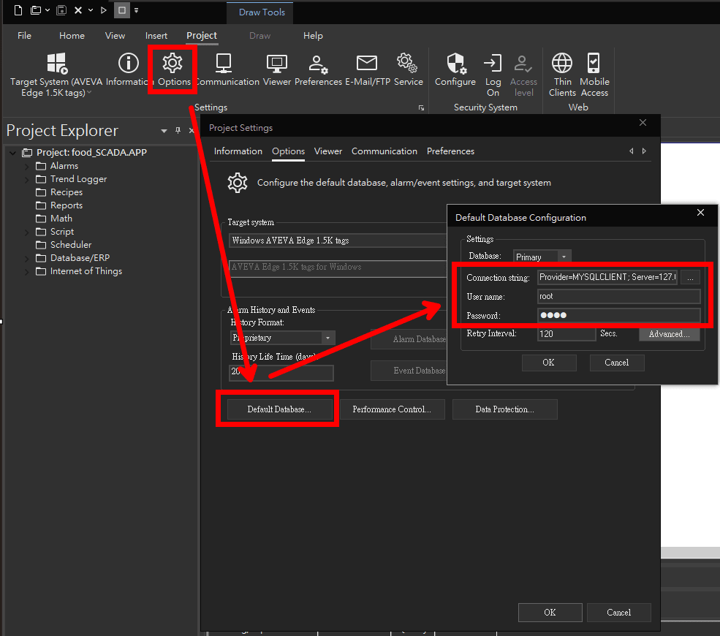
Task: Switch to the Home ribbon tab
Action: [x=72, y=35]
